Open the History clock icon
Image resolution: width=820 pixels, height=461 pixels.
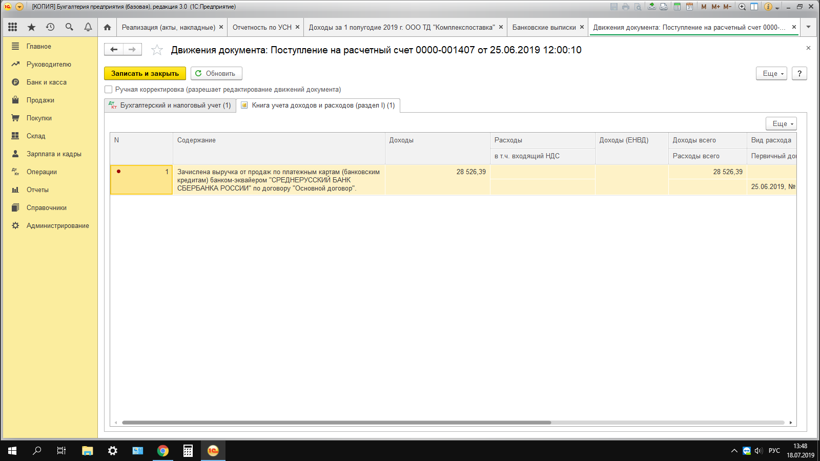[50, 27]
